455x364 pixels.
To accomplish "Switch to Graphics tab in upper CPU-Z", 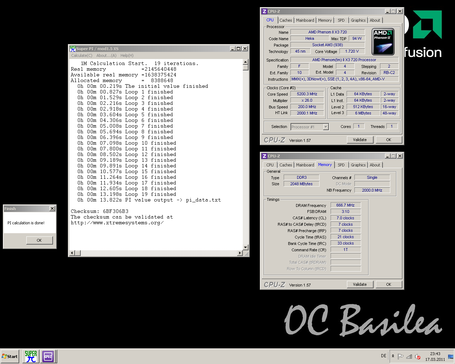I will 358,20.
